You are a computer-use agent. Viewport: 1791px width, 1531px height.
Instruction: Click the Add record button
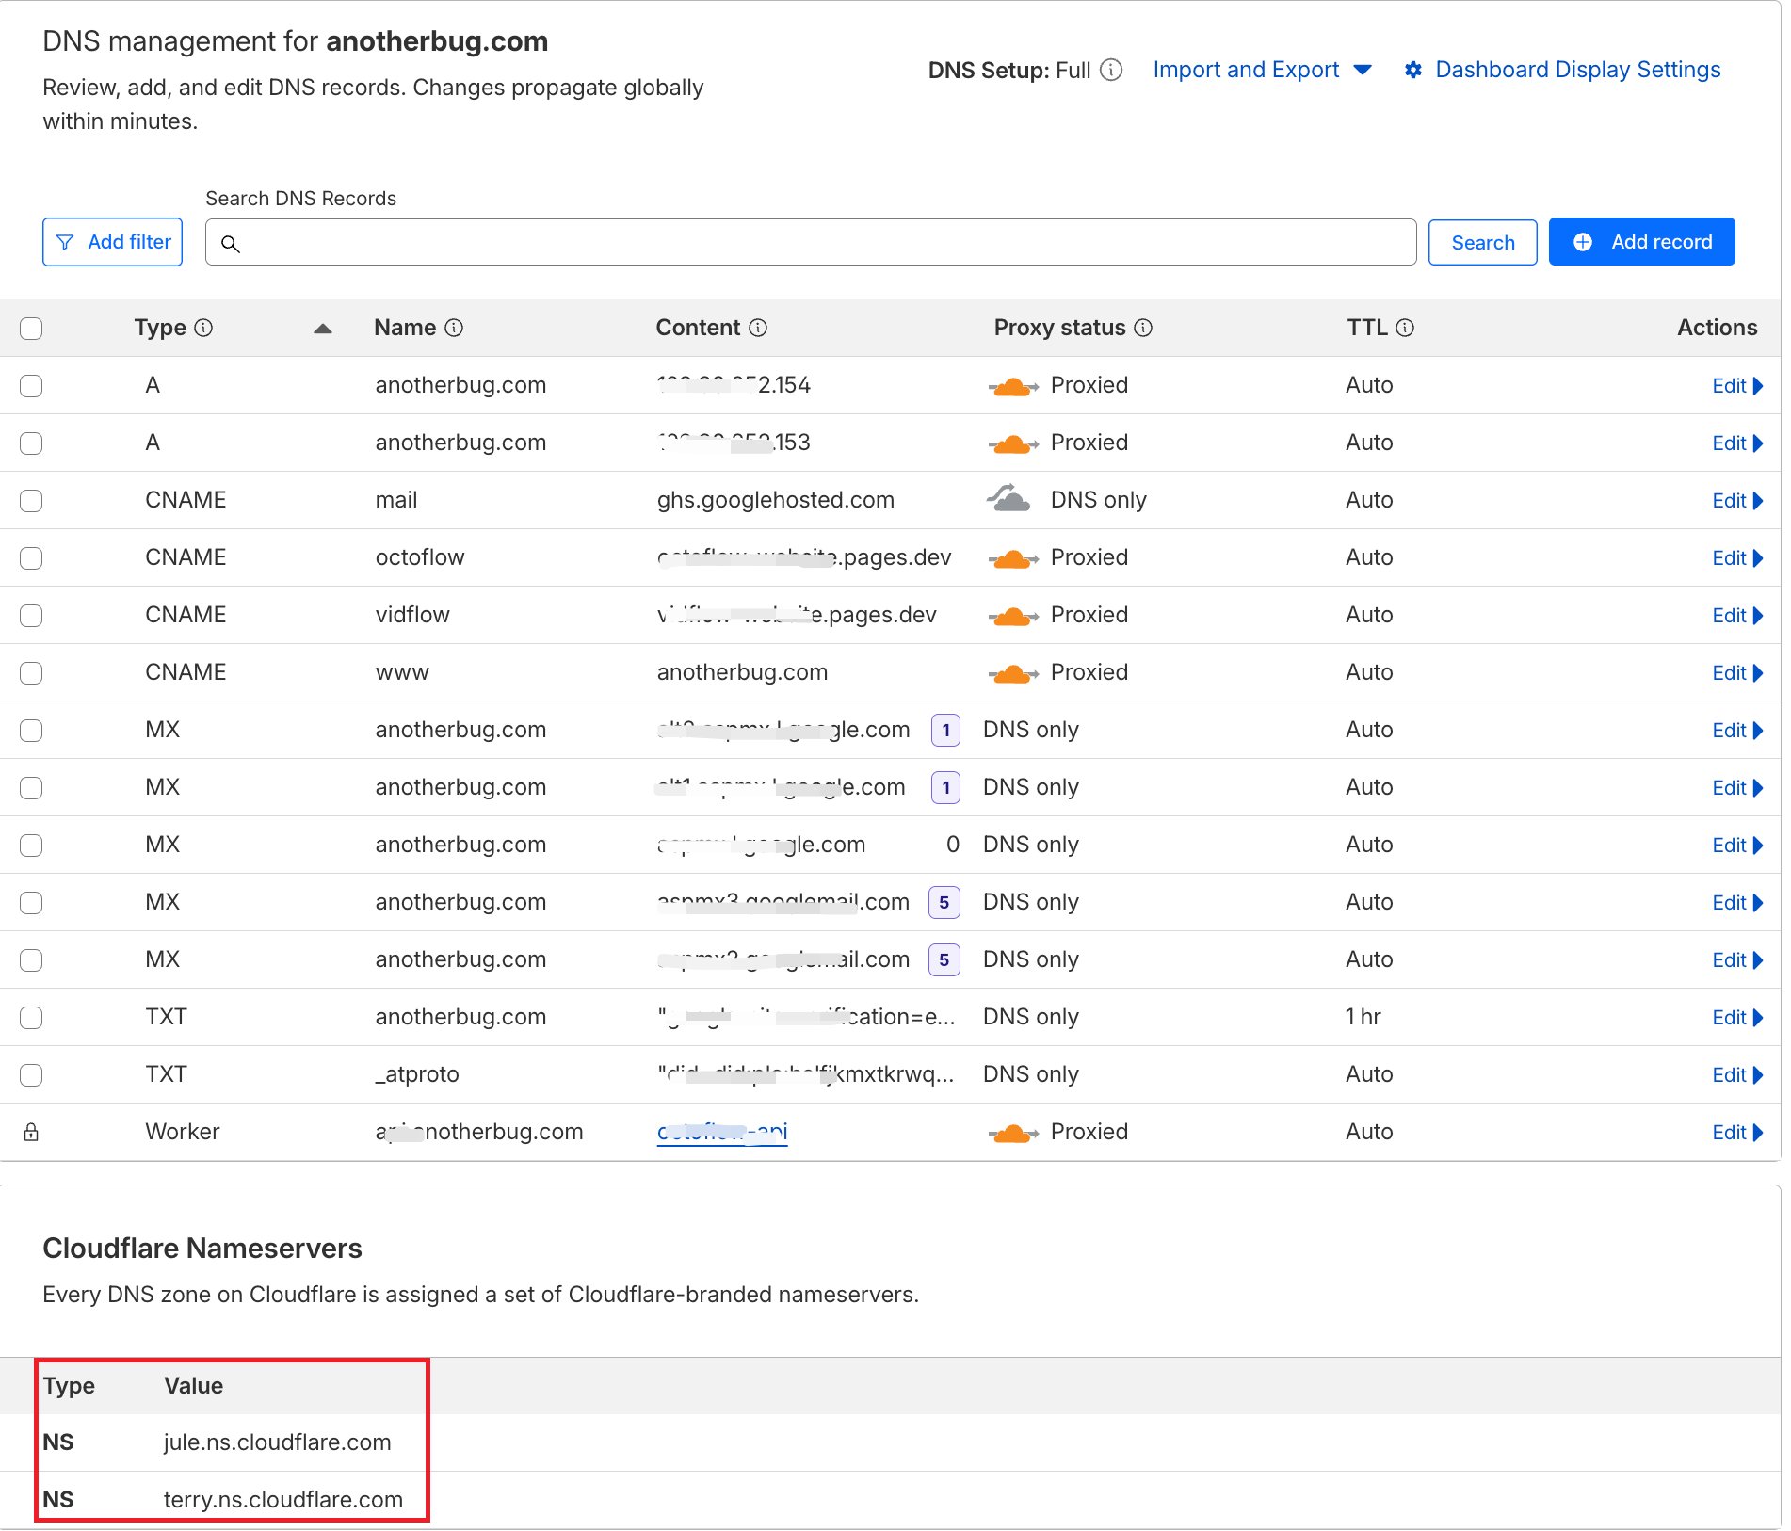(x=1641, y=242)
